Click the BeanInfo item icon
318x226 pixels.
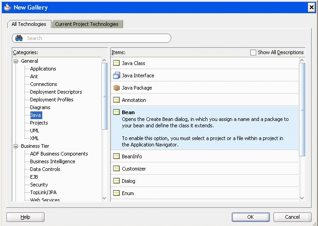pyautogui.click(x=116, y=156)
